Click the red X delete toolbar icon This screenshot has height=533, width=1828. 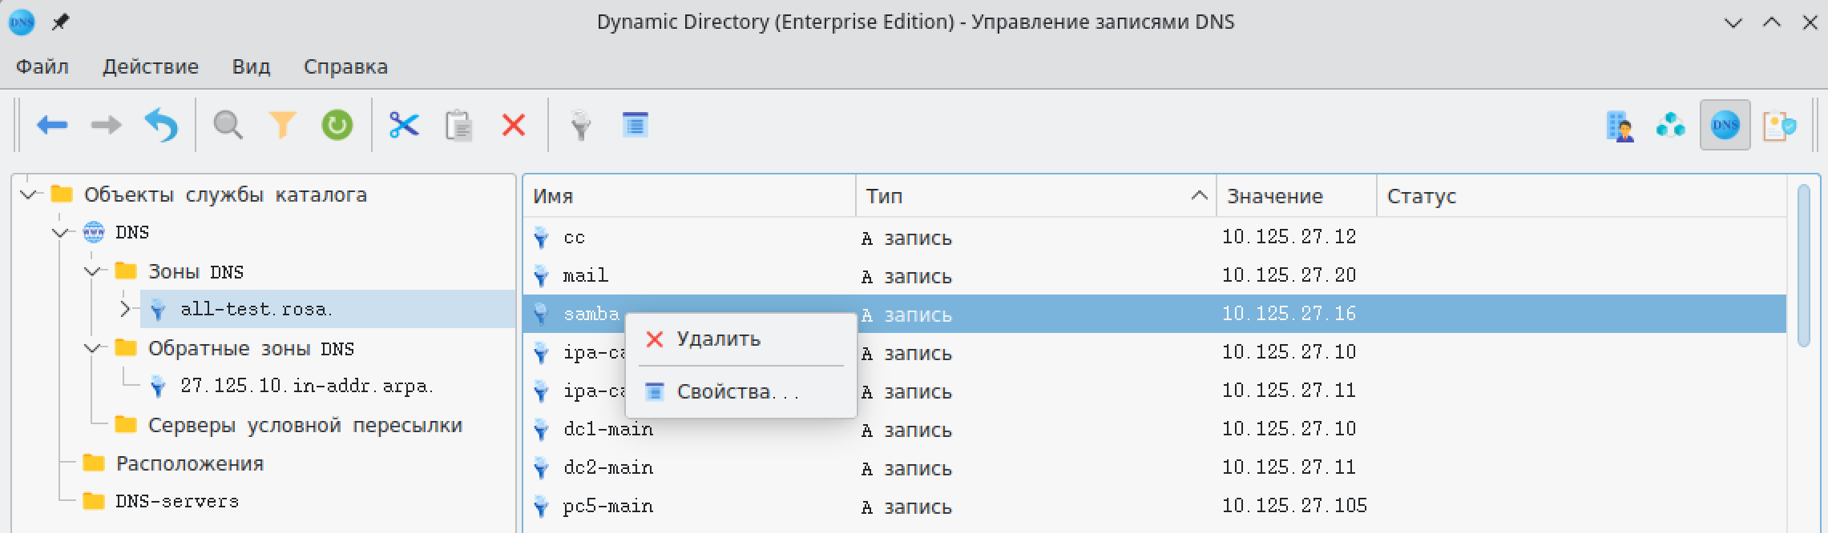(513, 126)
